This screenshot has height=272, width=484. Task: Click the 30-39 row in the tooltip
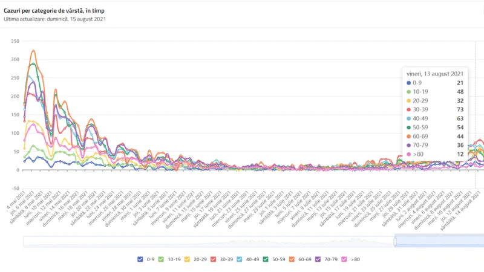pos(434,109)
